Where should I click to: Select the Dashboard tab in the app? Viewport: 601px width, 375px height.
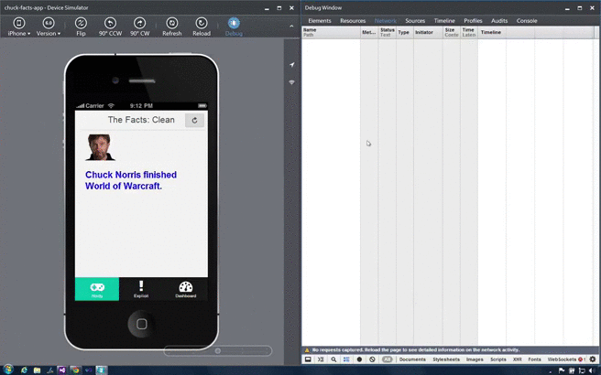[x=185, y=289]
